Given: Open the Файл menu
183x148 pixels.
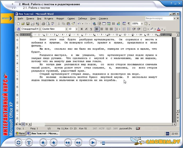Looking at the screenshot, I should (x=20, y=19).
